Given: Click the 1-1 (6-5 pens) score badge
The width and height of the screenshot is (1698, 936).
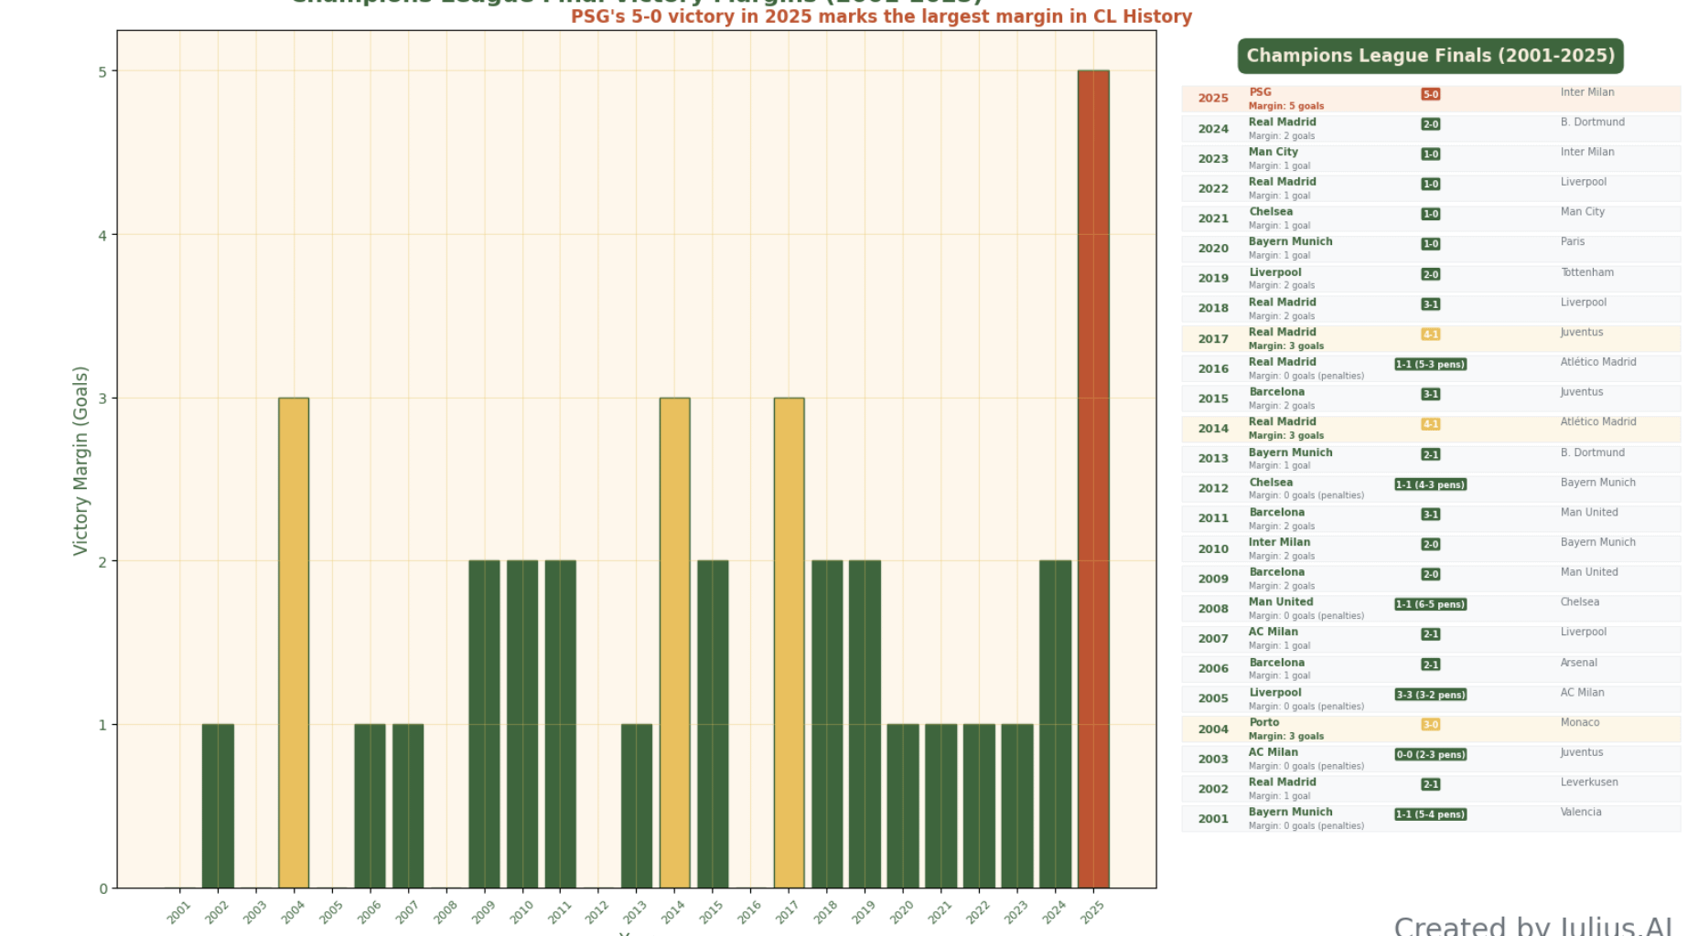Looking at the screenshot, I should click(x=1430, y=604).
